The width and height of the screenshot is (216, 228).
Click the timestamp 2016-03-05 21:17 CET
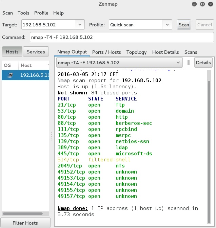pos(88,74)
